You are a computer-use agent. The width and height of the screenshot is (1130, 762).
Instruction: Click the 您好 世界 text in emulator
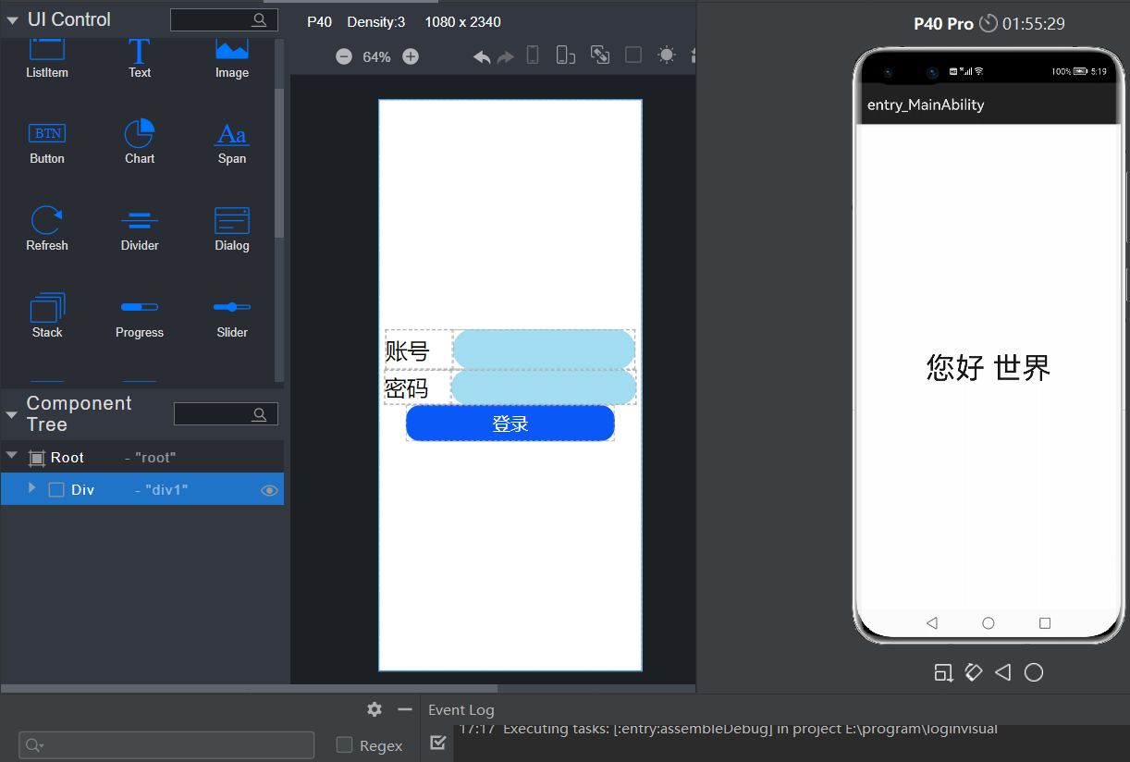989,368
